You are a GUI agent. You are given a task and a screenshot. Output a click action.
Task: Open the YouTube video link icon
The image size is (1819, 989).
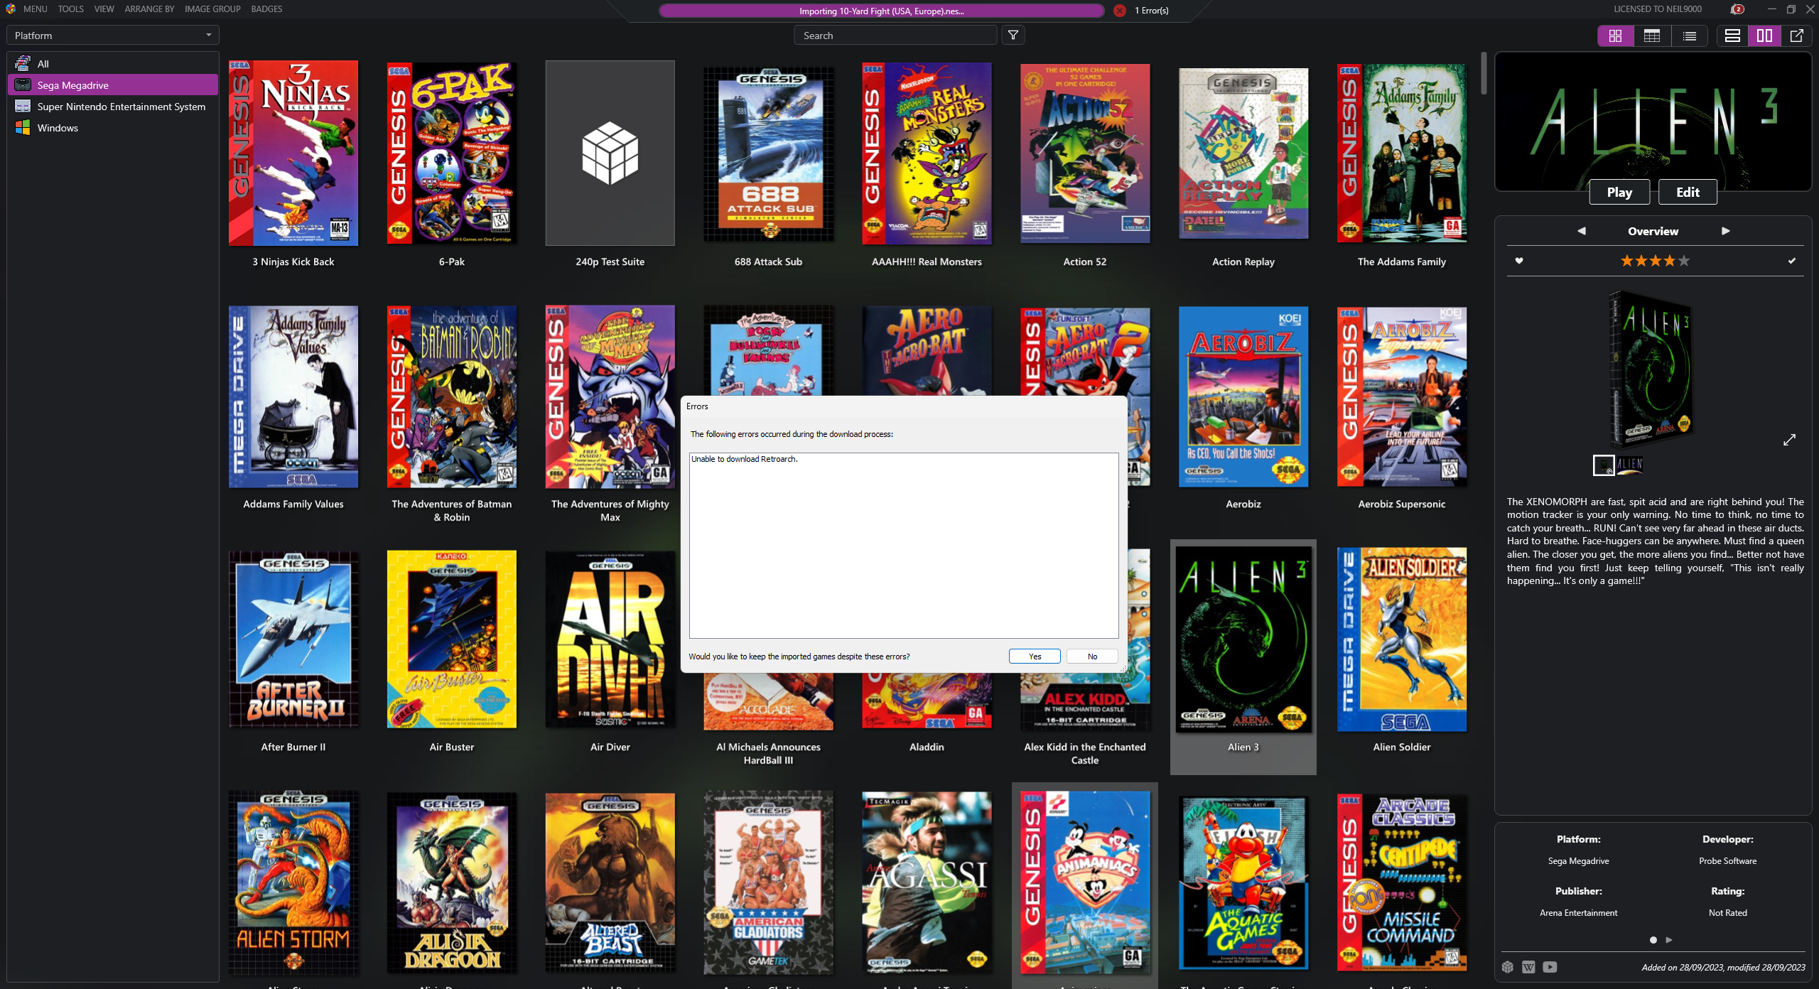(x=1550, y=967)
